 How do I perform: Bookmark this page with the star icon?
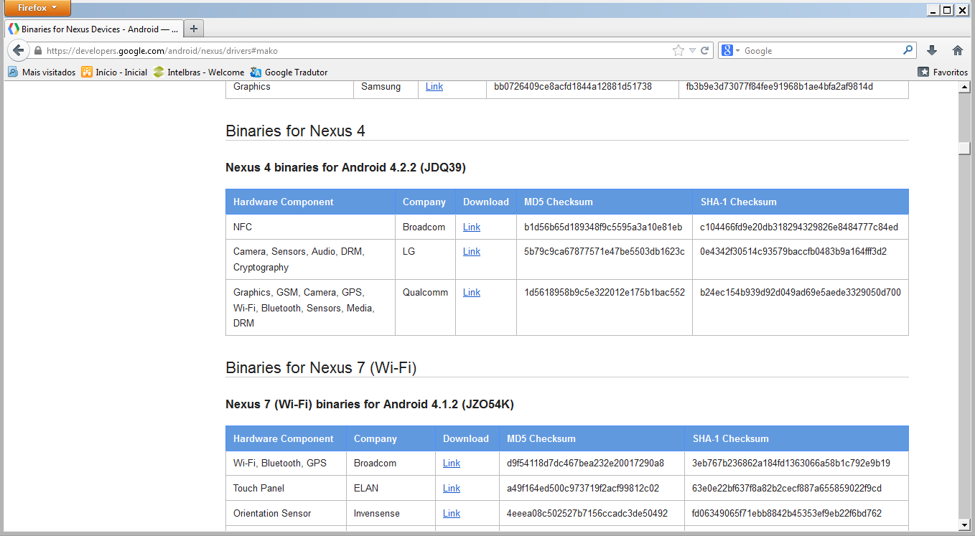pos(678,50)
